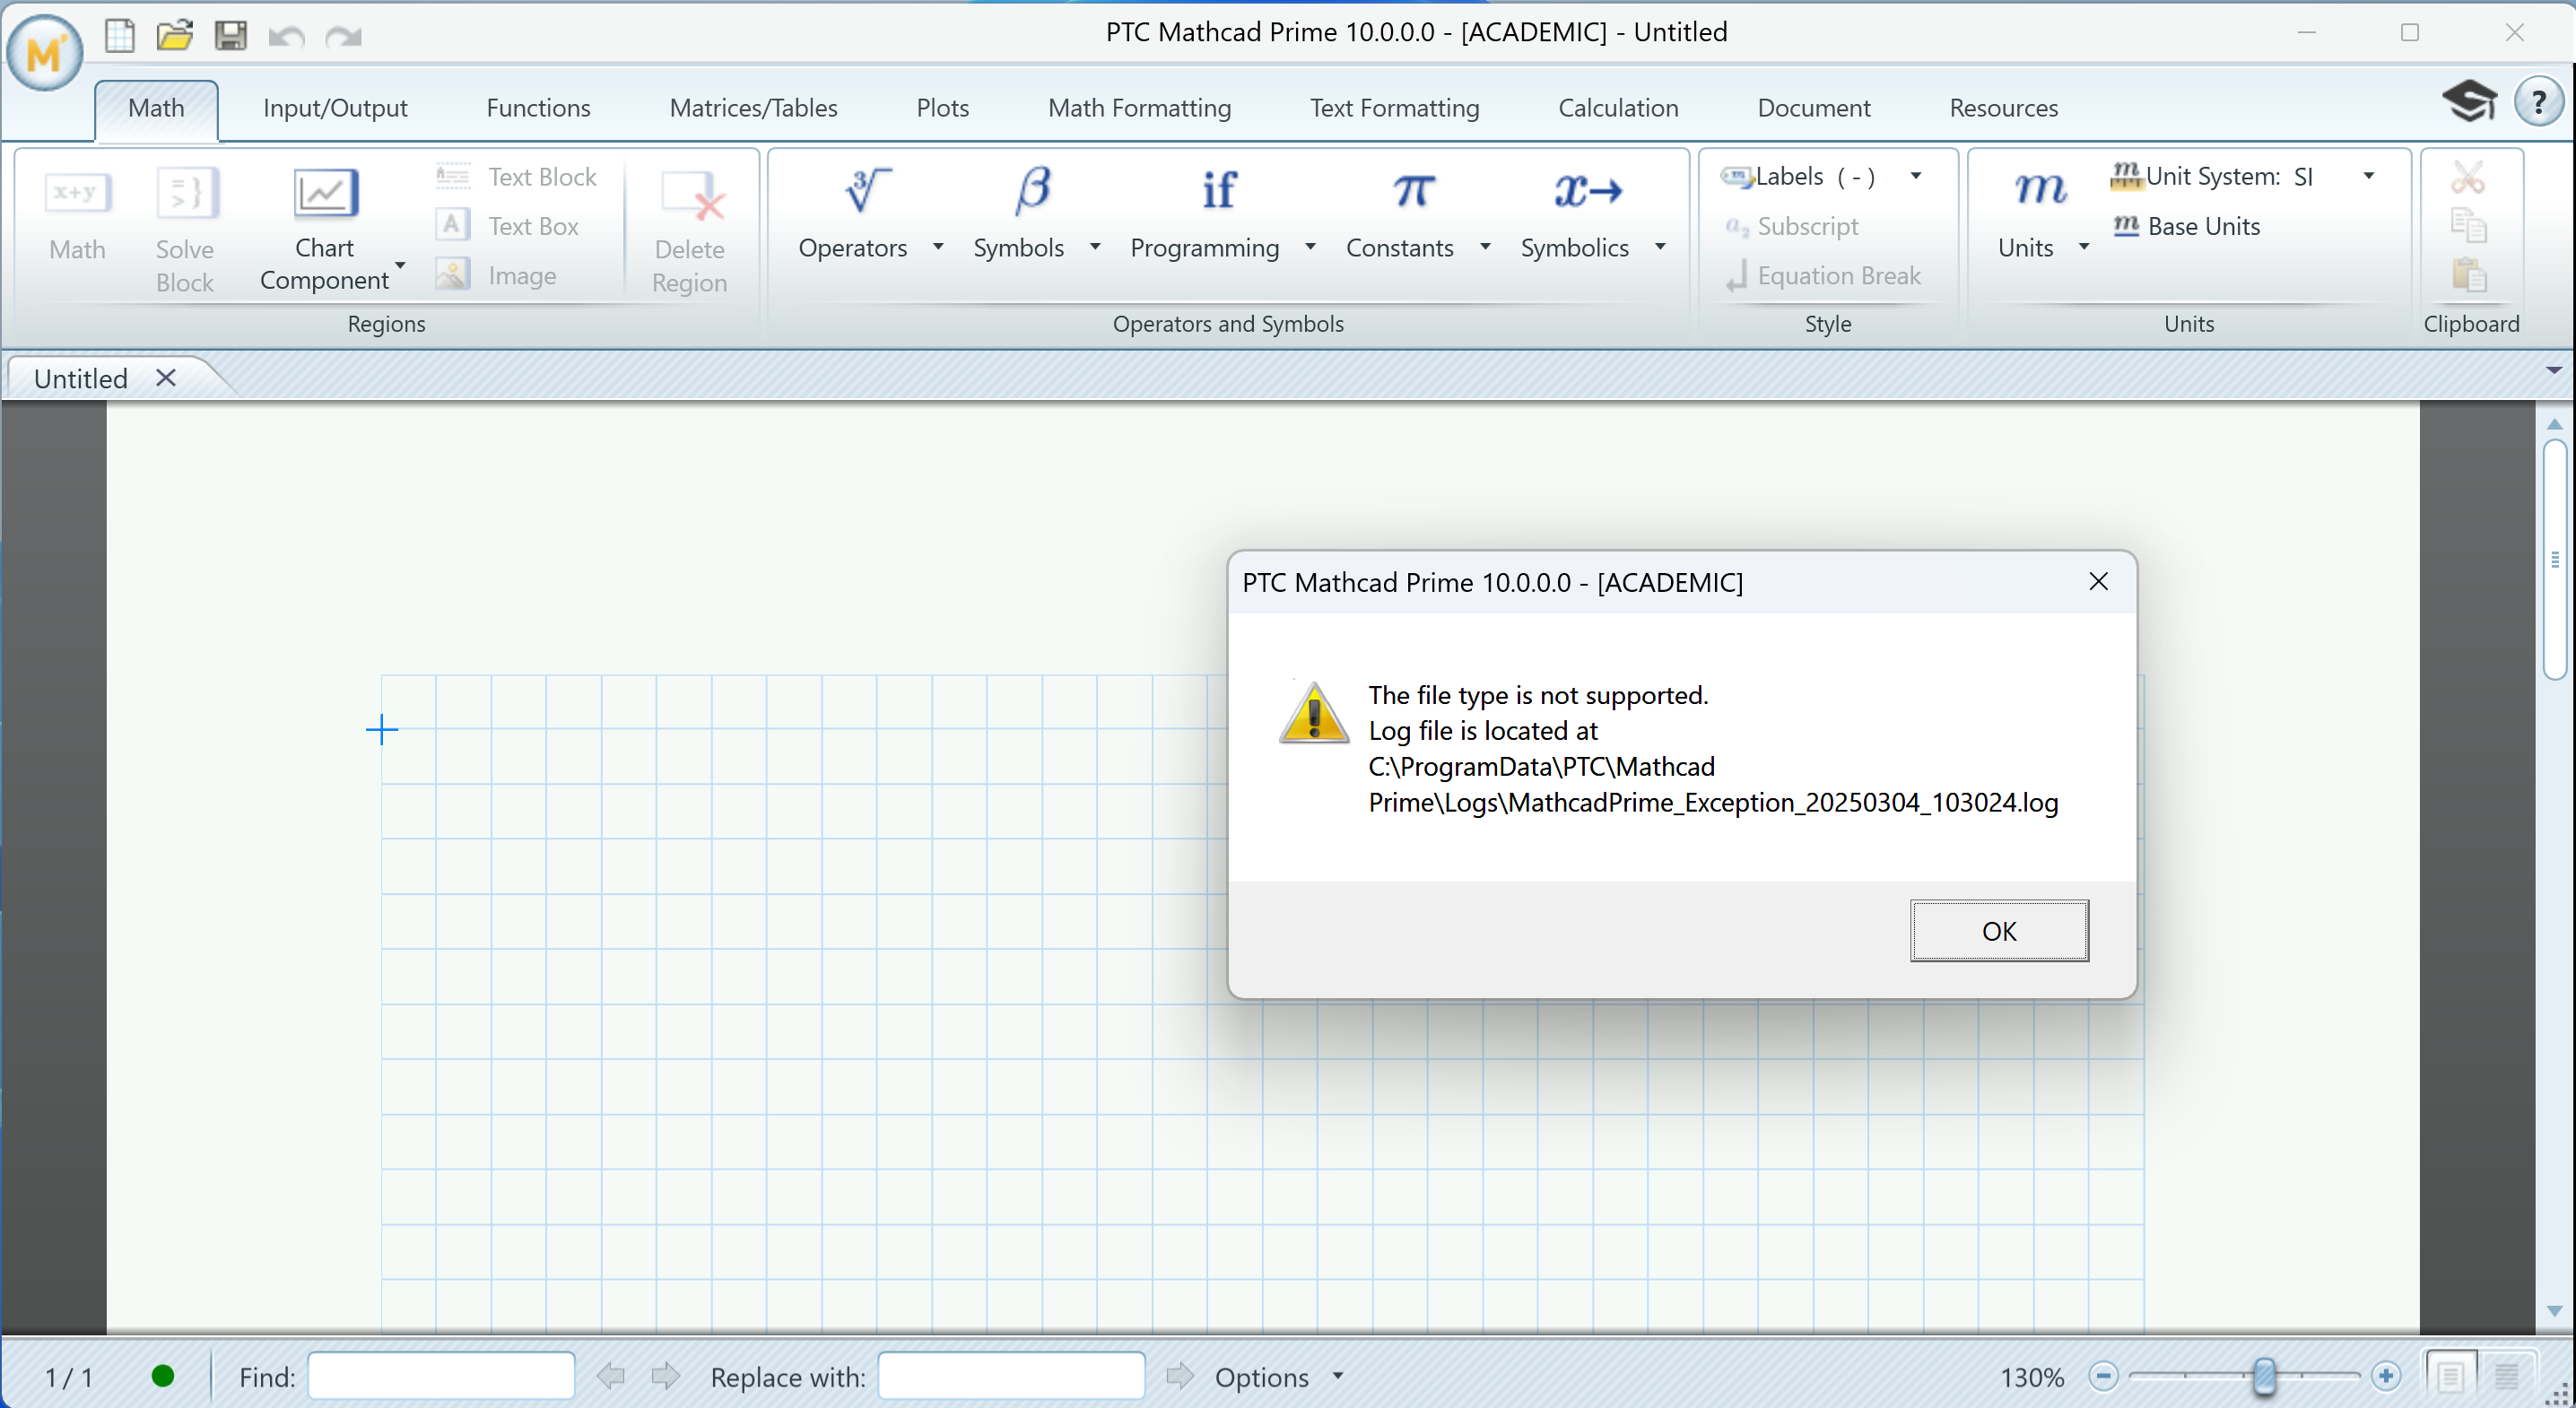Save the document with the Save icon

[x=231, y=35]
